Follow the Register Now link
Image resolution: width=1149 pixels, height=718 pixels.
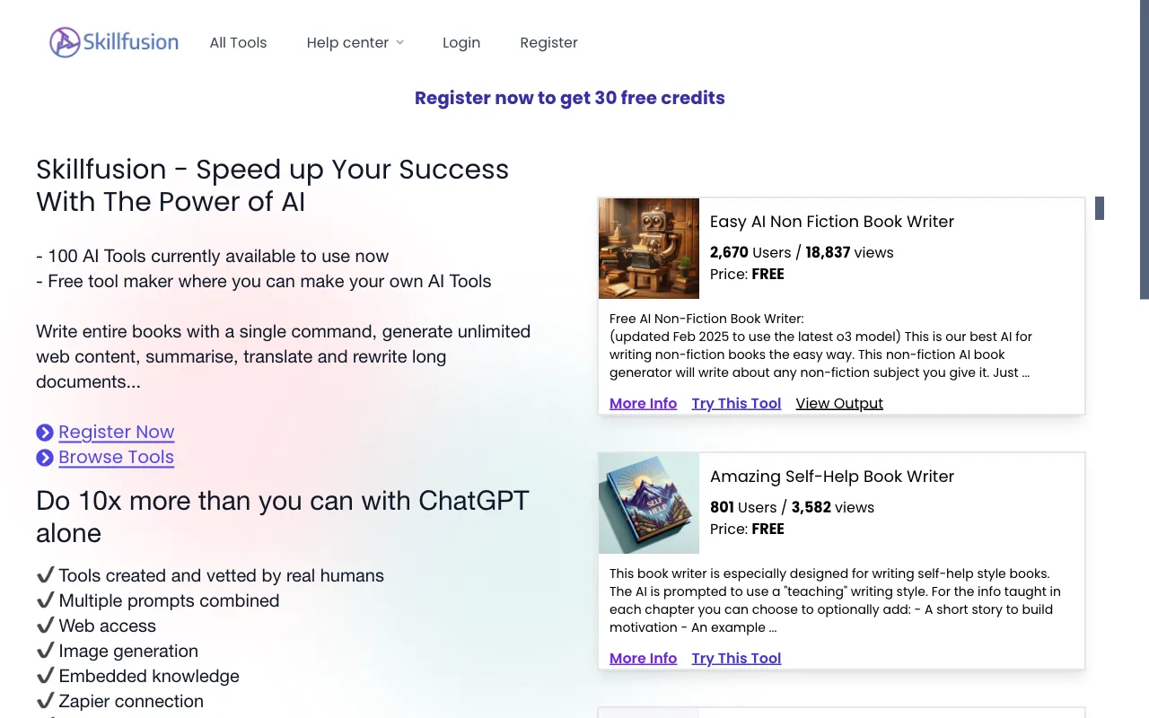[x=117, y=432]
